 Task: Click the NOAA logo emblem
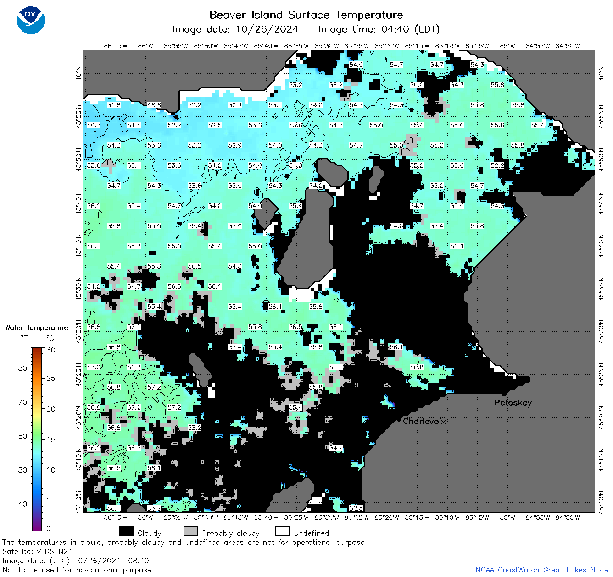click(x=31, y=20)
